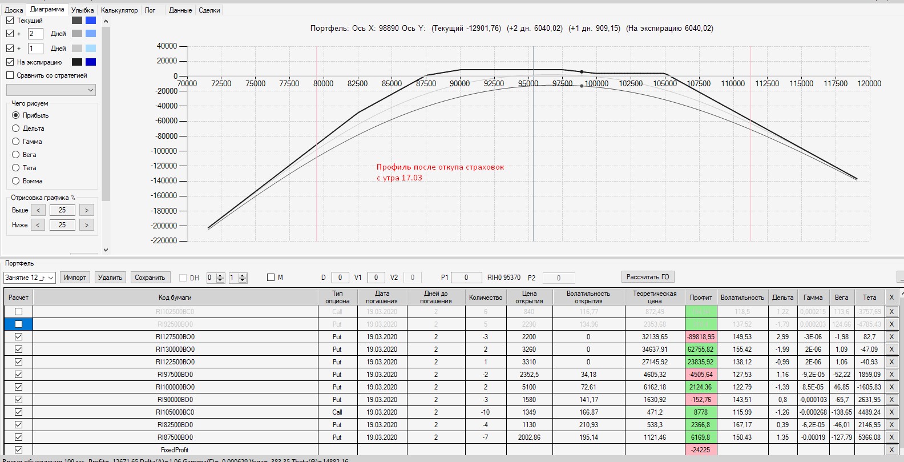Image resolution: width=904 pixels, height=462 pixels.
Task: Select the 'Дельта' plot option
Action: coord(16,128)
